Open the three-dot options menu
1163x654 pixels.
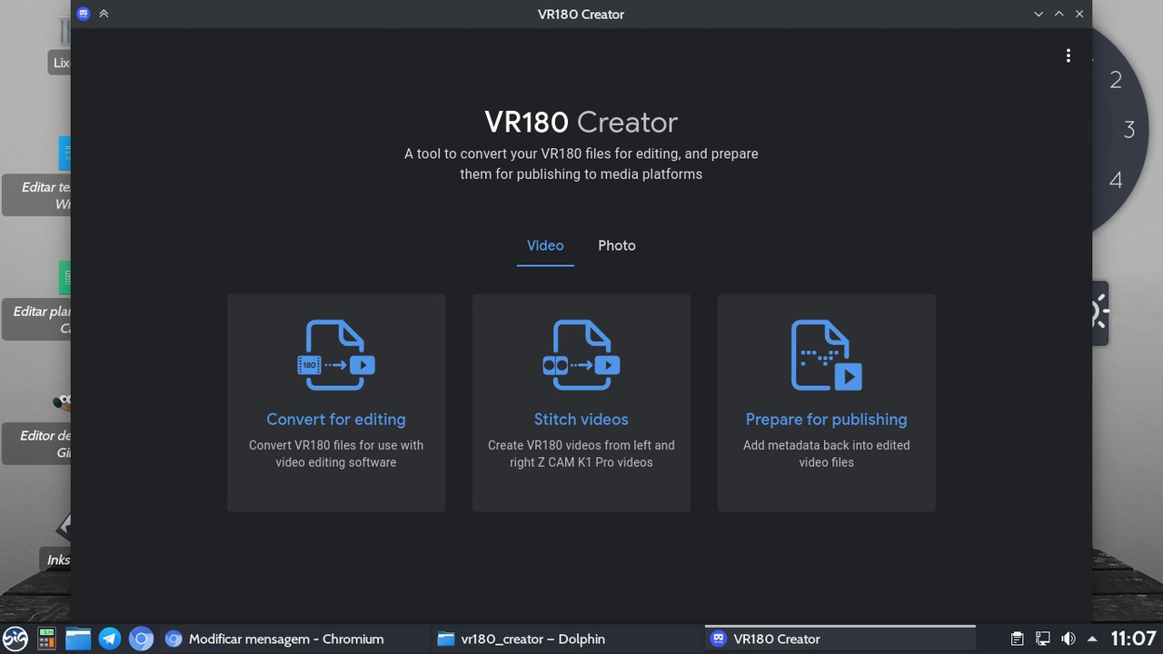[1069, 55]
